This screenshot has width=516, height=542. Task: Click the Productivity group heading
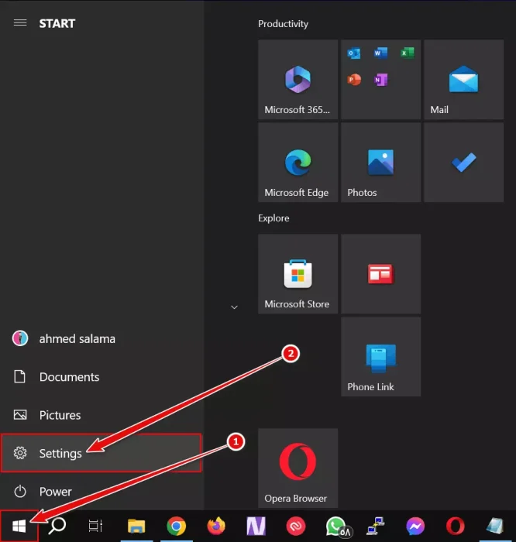pyautogui.click(x=283, y=24)
